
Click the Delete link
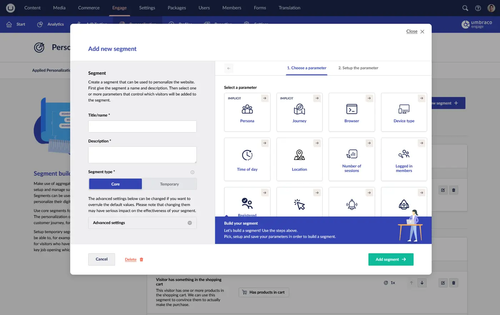[x=131, y=260]
